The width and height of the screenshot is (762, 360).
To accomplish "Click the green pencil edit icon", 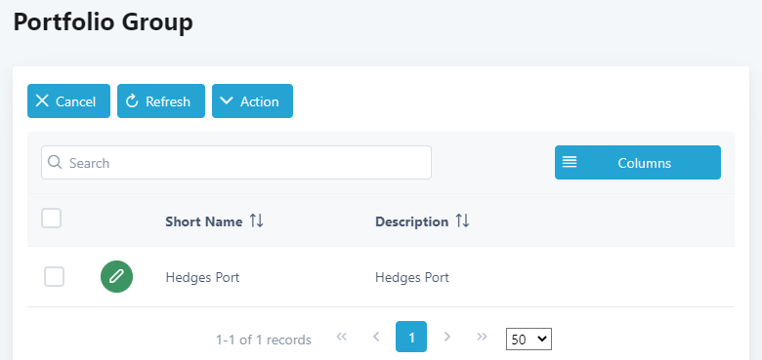I will point(116,276).
